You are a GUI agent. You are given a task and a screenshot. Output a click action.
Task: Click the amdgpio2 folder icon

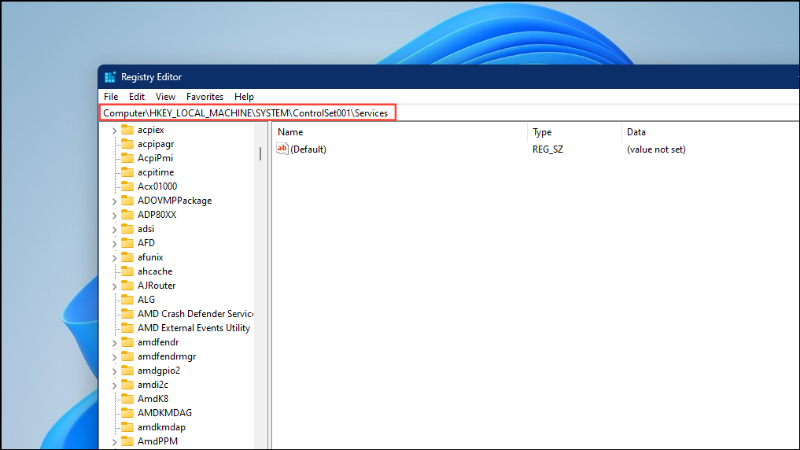[x=127, y=371]
